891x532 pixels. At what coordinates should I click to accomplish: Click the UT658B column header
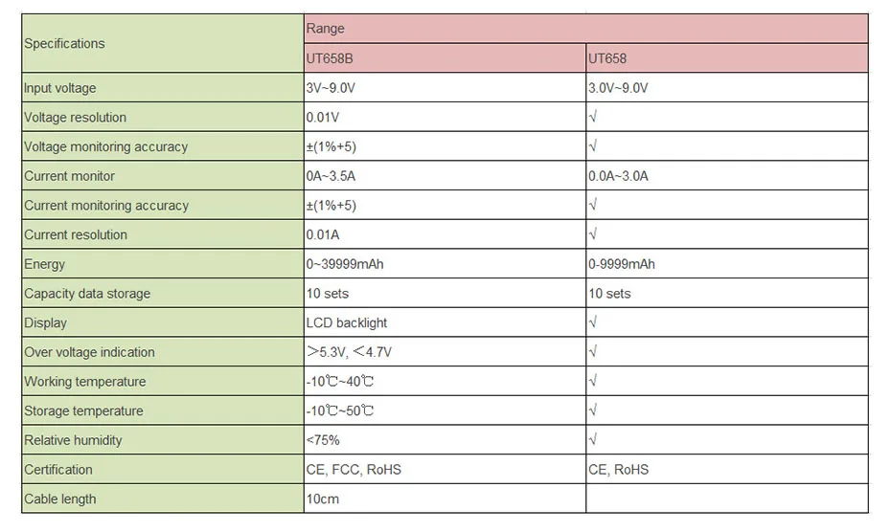[x=445, y=58]
